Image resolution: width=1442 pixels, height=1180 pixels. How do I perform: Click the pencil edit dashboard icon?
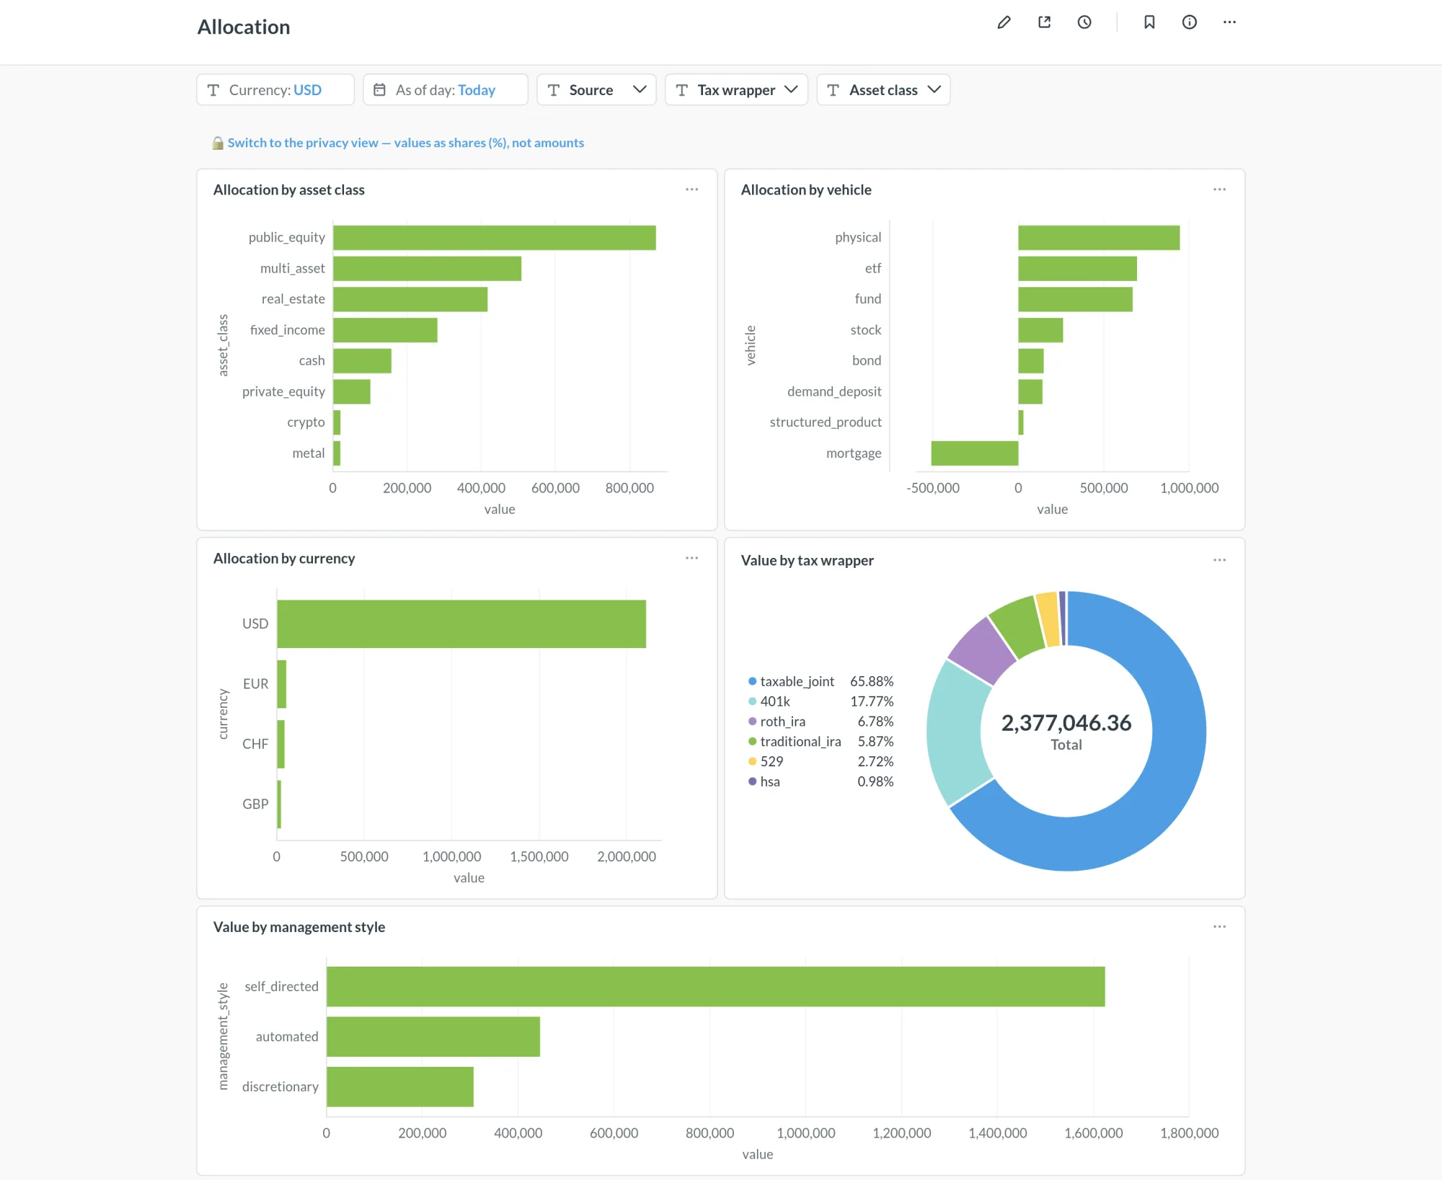click(x=1004, y=22)
